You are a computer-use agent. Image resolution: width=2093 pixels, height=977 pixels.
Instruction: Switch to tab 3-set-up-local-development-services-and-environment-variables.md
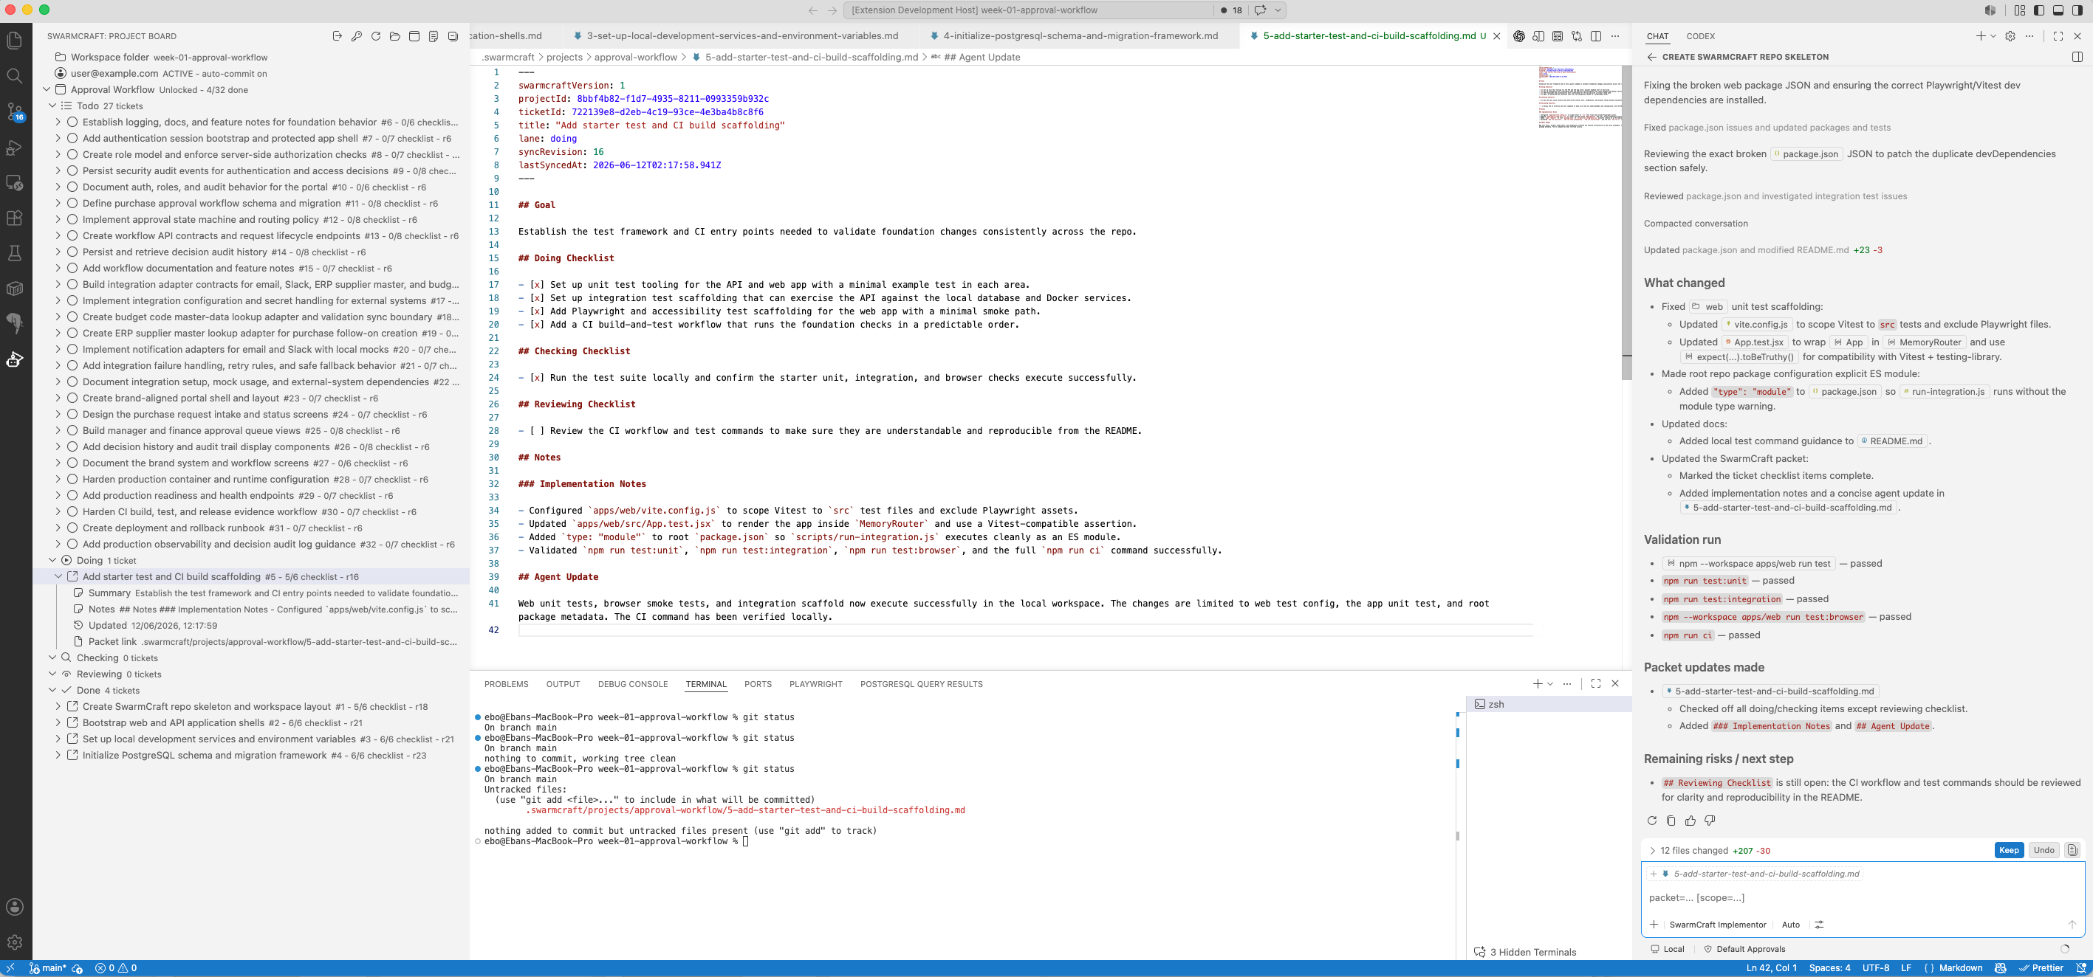[x=741, y=35]
